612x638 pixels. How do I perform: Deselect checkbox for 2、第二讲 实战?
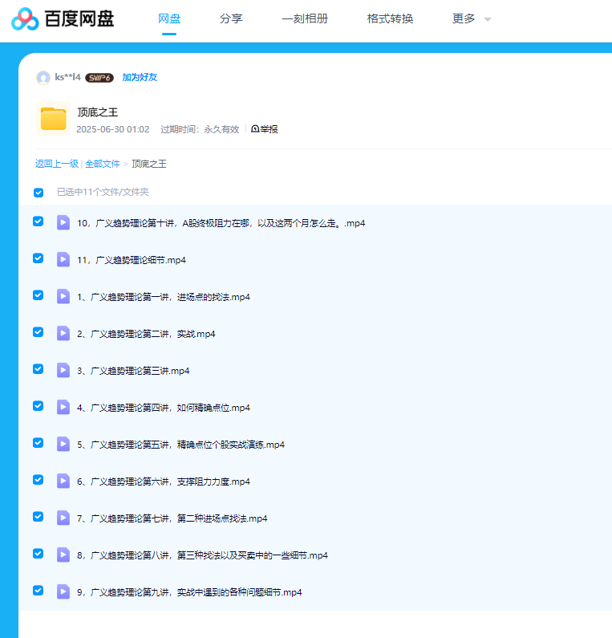[x=39, y=332]
